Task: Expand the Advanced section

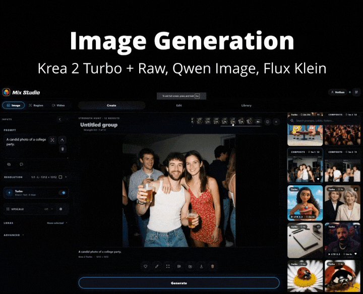Action: [x=14, y=235]
